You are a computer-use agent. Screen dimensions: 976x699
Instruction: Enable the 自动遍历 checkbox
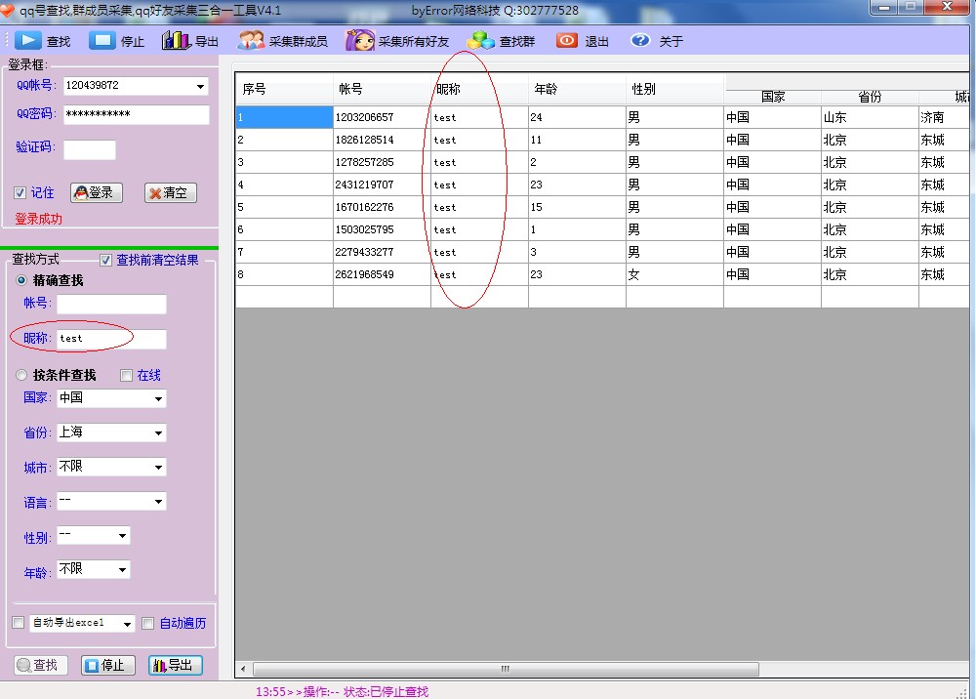click(x=148, y=623)
